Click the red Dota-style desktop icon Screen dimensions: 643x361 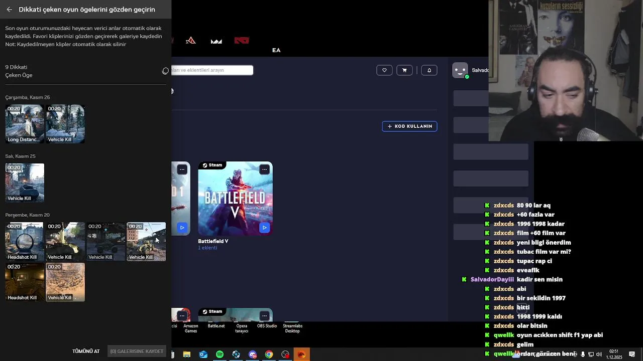(x=242, y=41)
